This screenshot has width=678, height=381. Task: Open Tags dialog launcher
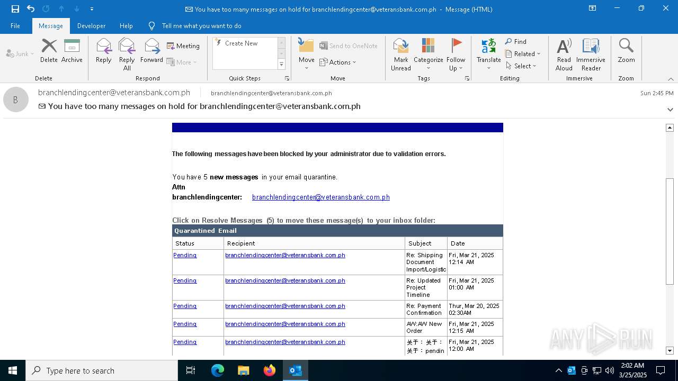coord(467,78)
